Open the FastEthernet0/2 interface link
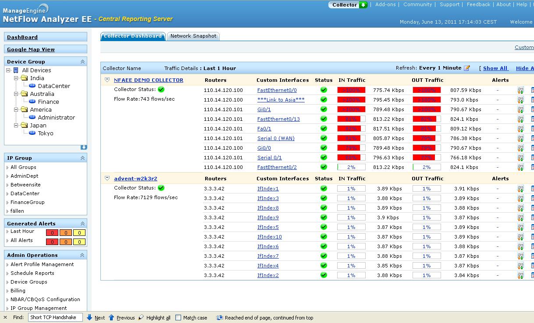This screenshot has width=534, height=323. pos(277,167)
